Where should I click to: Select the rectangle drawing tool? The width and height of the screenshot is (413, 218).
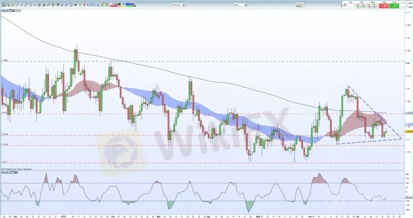pos(89,5)
